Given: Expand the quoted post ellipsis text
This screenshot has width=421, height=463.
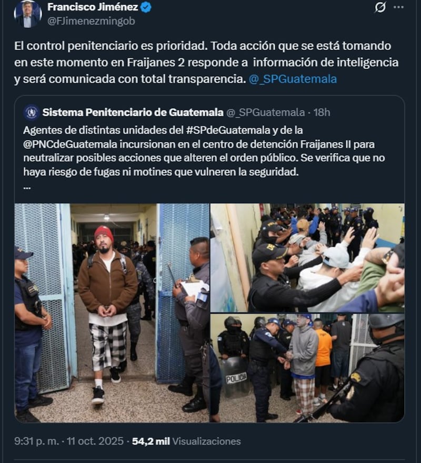Looking at the screenshot, I should click(27, 187).
